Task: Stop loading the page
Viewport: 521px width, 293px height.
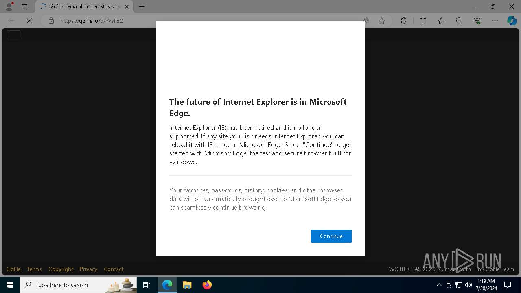Action: click(29, 21)
